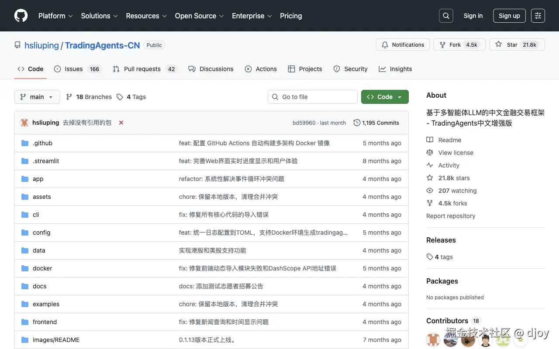Expand the Resources menu

point(146,16)
